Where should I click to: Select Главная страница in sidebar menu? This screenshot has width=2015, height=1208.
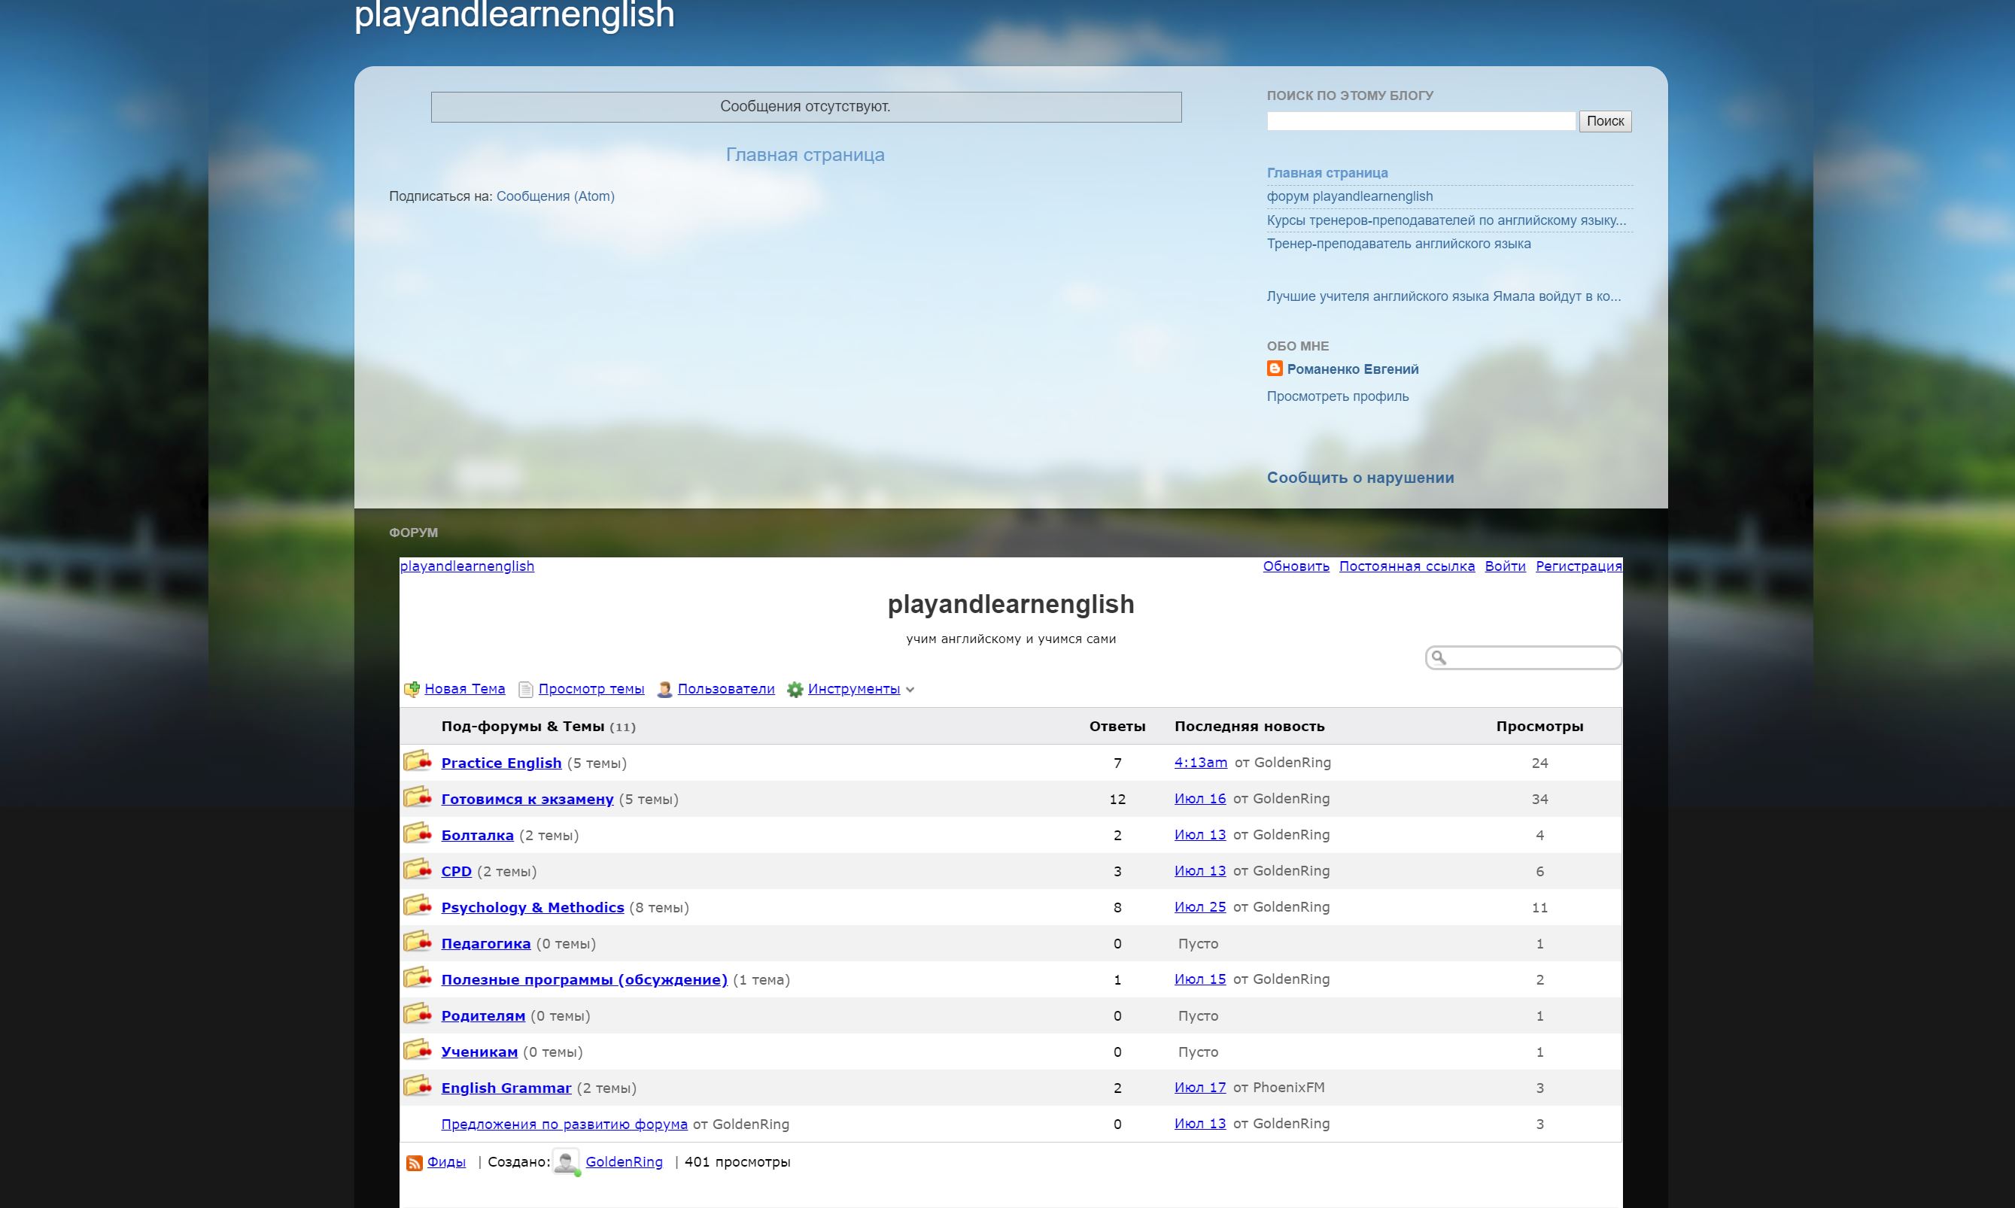[x=1327, y=172]
